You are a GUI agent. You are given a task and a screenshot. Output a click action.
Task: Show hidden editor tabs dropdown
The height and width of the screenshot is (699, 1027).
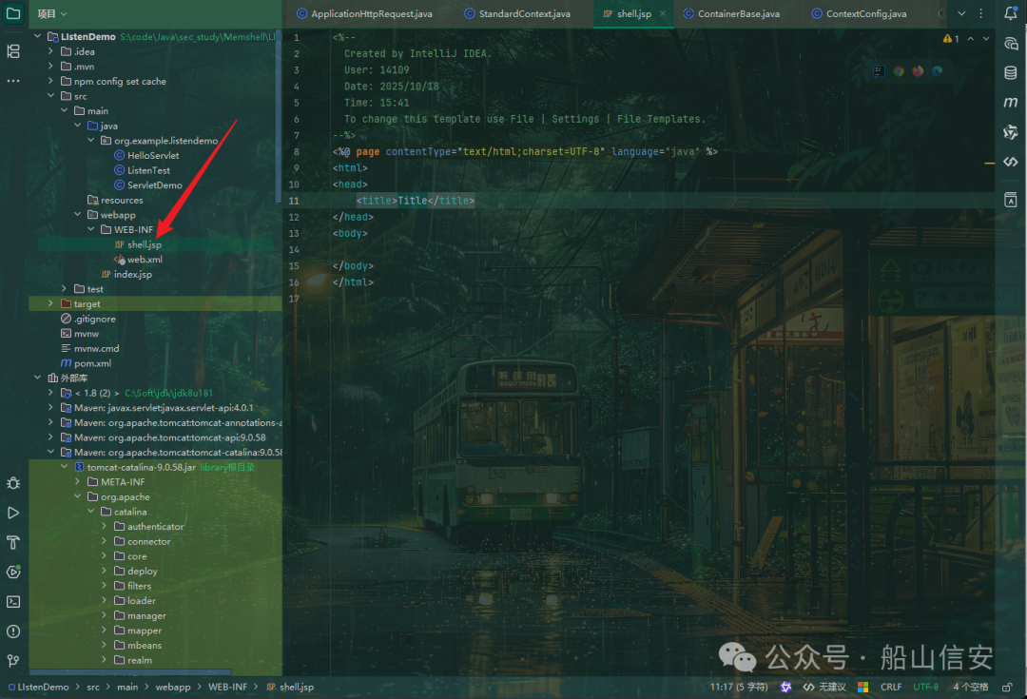[x=961, y=13]
